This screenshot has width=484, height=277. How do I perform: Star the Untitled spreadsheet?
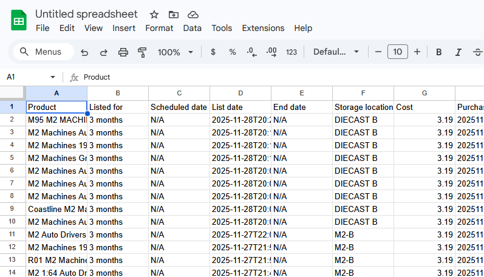click(154, 15)
